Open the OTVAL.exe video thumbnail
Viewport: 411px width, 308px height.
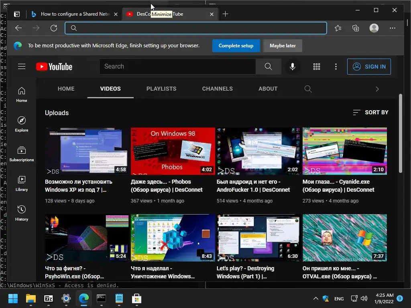(345, 238)
